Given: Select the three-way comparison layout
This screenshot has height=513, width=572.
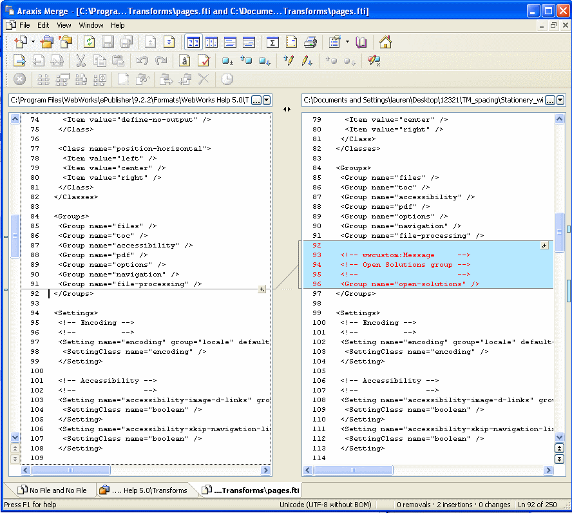Looking at the screenshot, I should pyautogui.click(x=211, y=43).
